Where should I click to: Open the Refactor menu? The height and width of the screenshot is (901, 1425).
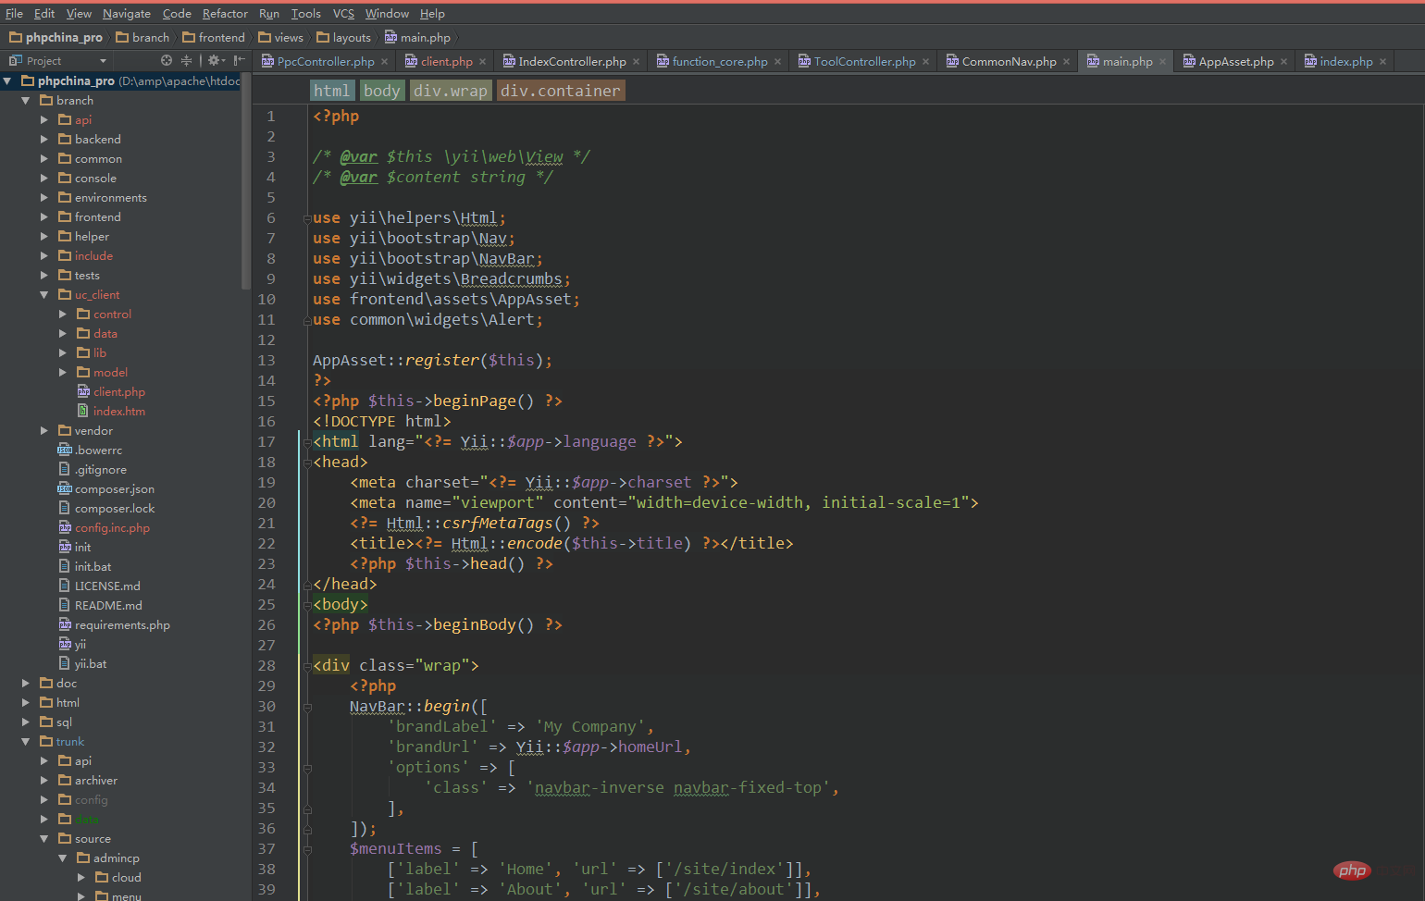225,13
